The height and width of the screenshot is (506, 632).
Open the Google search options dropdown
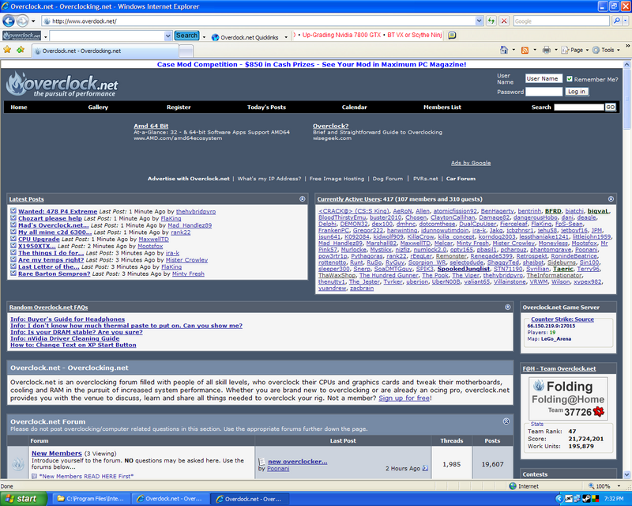pyautogui.click(x=626, y=21)
